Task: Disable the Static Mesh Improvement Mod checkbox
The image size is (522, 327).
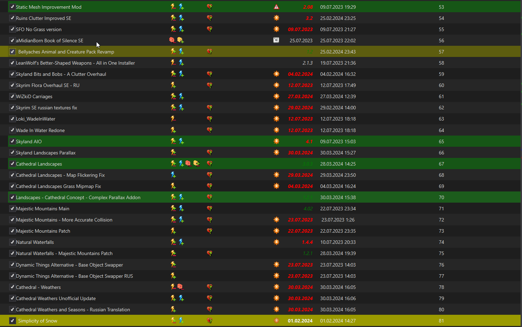Action: (x=12, y=7)
